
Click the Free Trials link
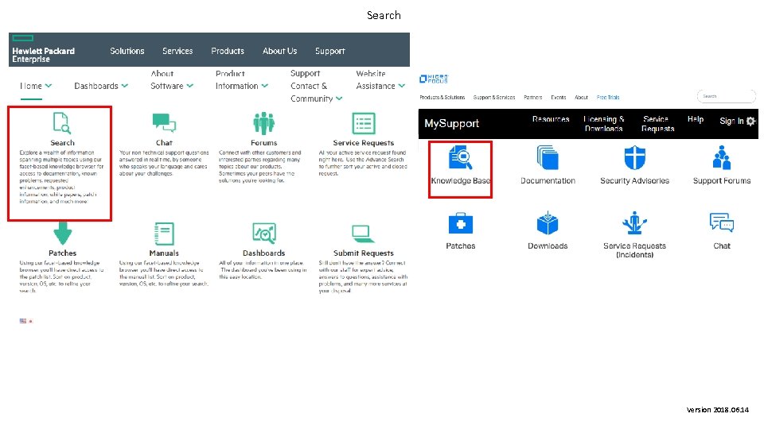coord(608,97)
